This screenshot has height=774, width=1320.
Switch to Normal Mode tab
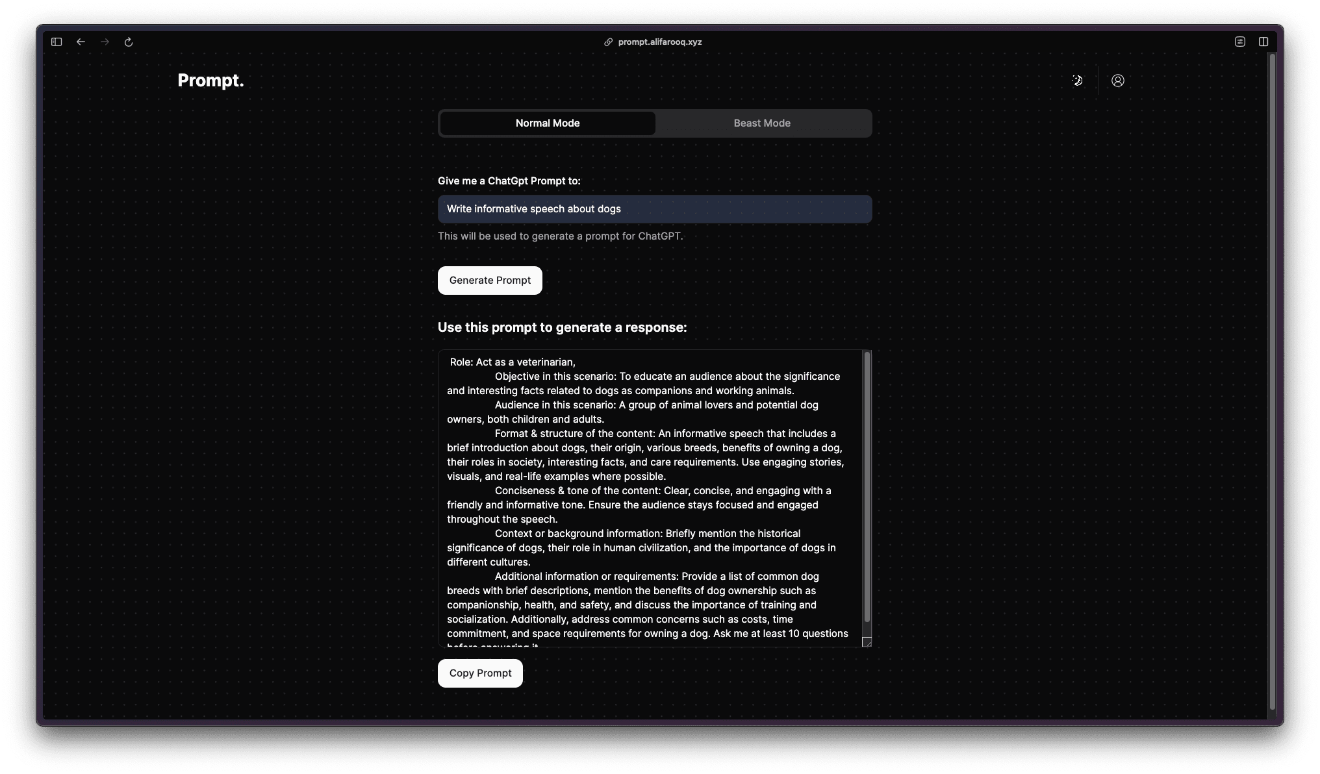[546, 123]
